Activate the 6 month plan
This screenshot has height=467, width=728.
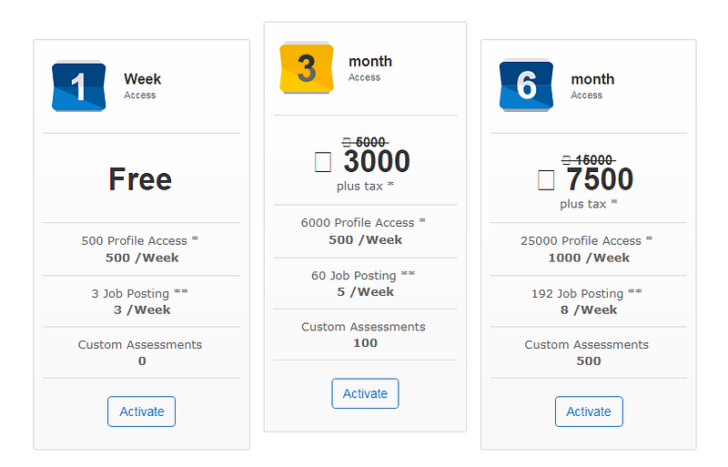(x=589, y=411)
